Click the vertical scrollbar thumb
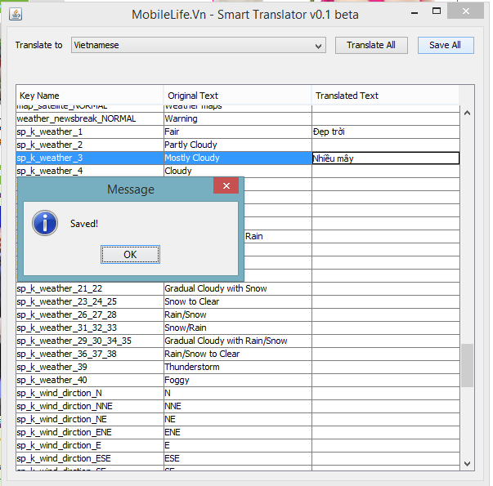The height and width of the screenshot is (486, 493). pyautogui.click(x=467, y=365)
